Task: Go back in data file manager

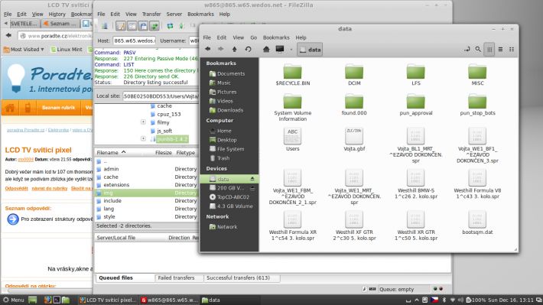Action: tap(207, 49)
